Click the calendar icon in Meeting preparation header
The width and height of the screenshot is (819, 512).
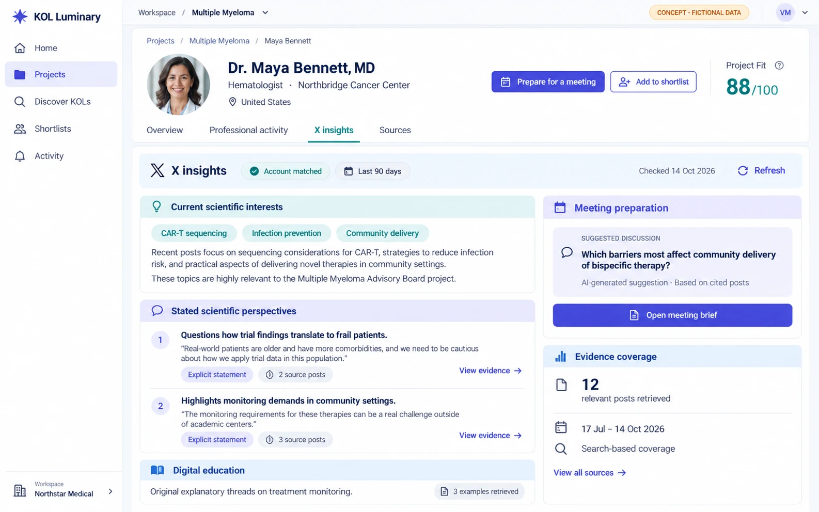coord(560,207)
